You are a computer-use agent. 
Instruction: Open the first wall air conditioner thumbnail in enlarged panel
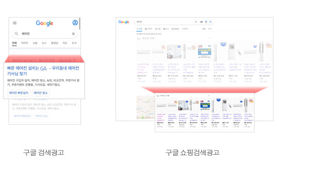coord(161,105)
